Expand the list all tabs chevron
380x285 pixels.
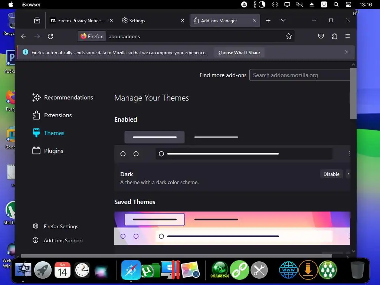click(x=283, y=20)
